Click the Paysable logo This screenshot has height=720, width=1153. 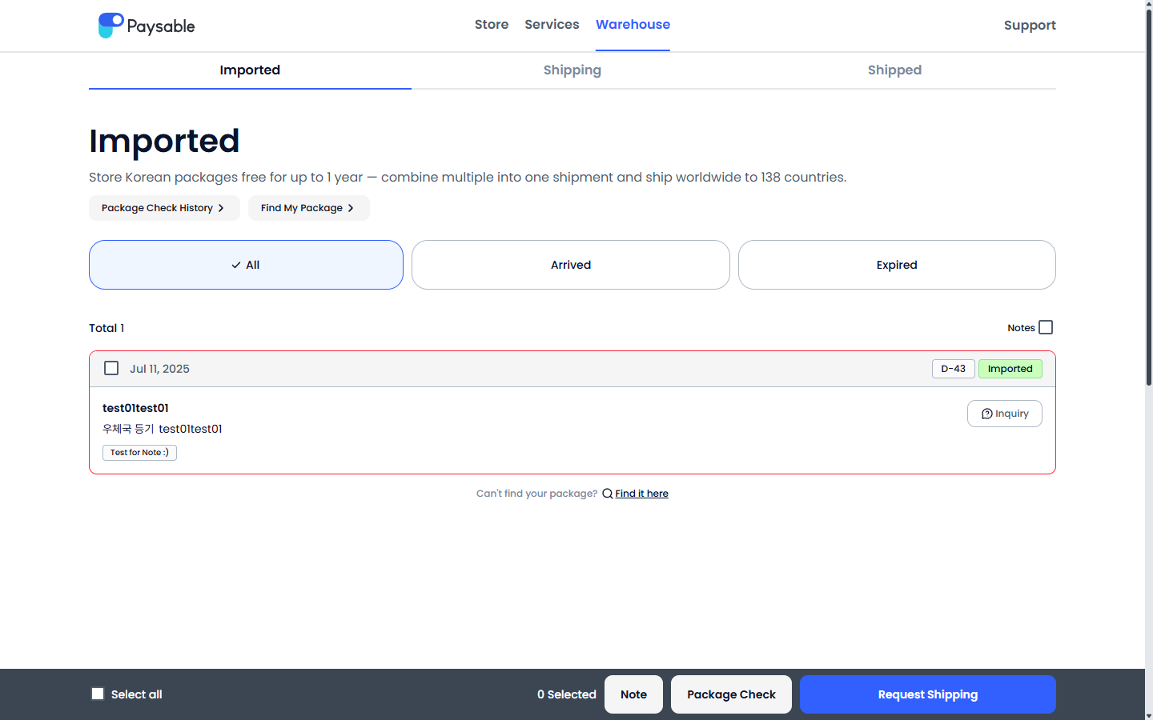147,26
